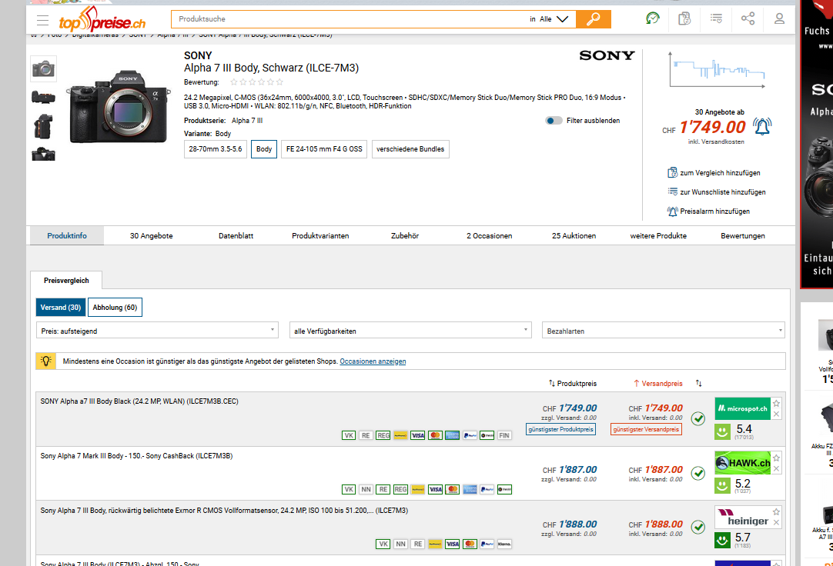Star the microspot.ch shop as favorite

(x=776, y=404)
